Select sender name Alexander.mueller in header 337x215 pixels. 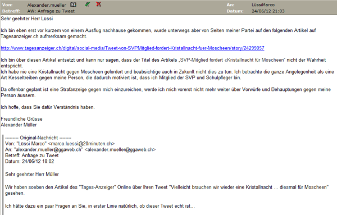[x=47, y=5]
